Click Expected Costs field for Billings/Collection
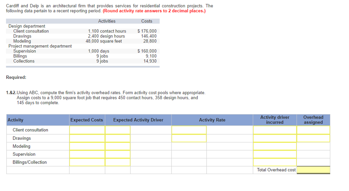 87,162
